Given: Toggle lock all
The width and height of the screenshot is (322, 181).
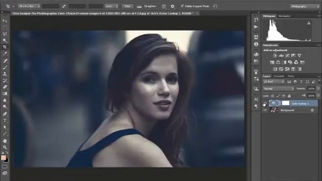Looking at the screenshot, I should (289, 96).
